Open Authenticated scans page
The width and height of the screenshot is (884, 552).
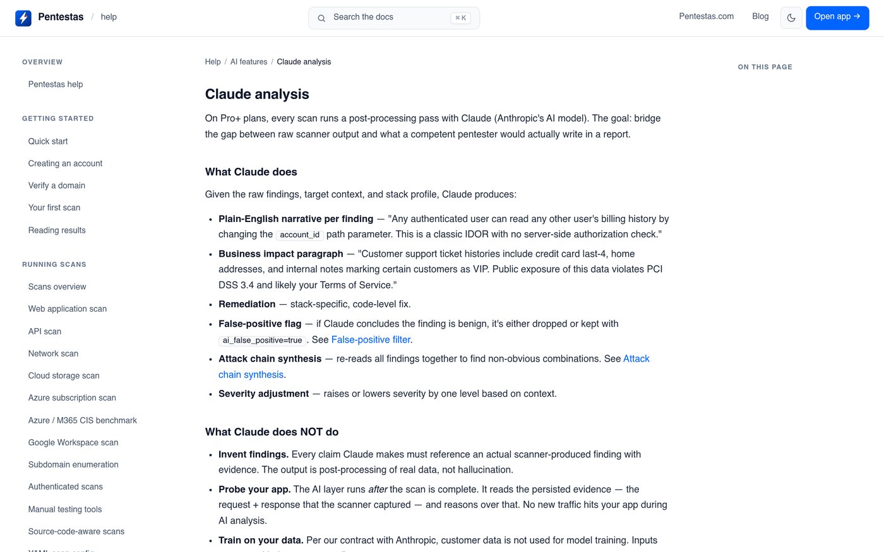66,486
